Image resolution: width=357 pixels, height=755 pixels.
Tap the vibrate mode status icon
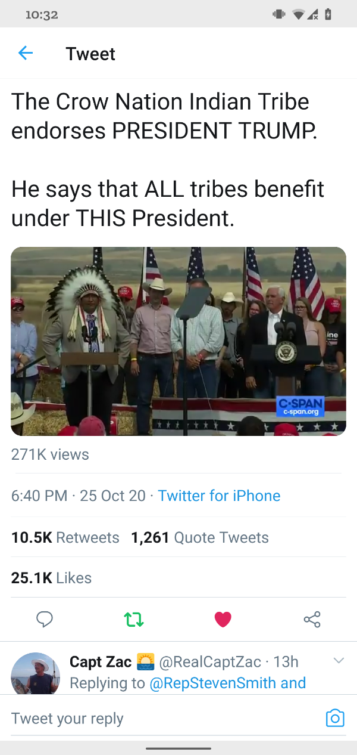point(278,15)
